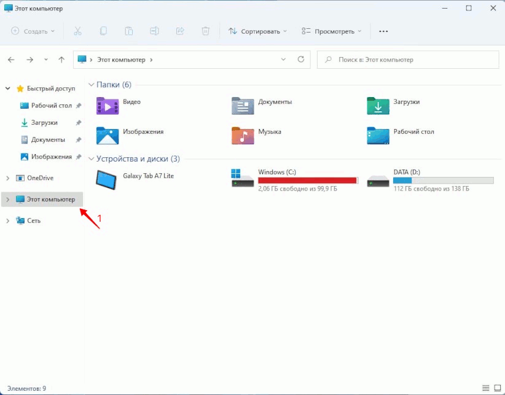Go forward with the right arrow
Image resolution: width=505 pixels, height=395 pixels.
point(30,60)
